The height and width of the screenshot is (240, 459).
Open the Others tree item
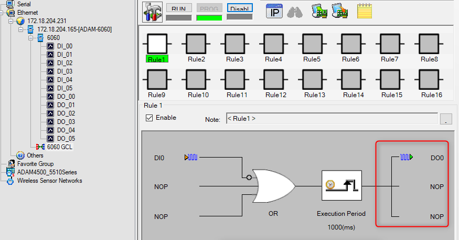tap(35, 155)
